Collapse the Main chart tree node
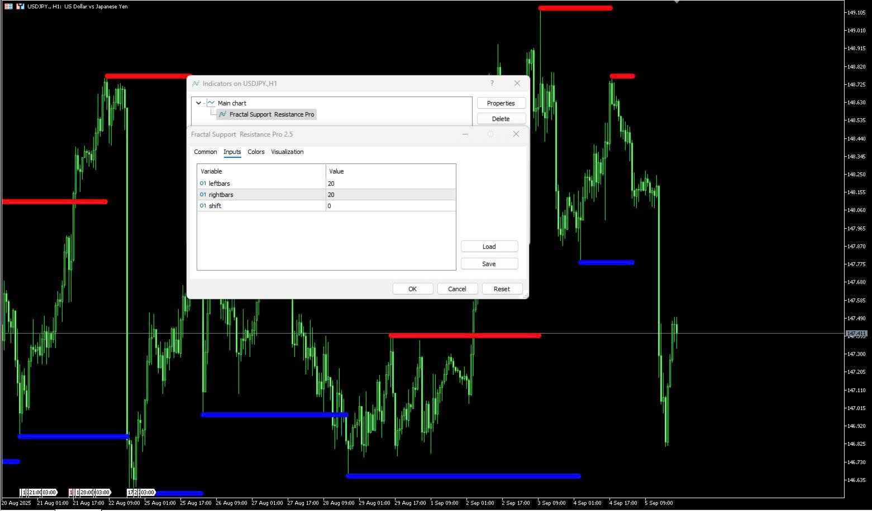This screenshot has width=872, height=511. click(198, 103)
